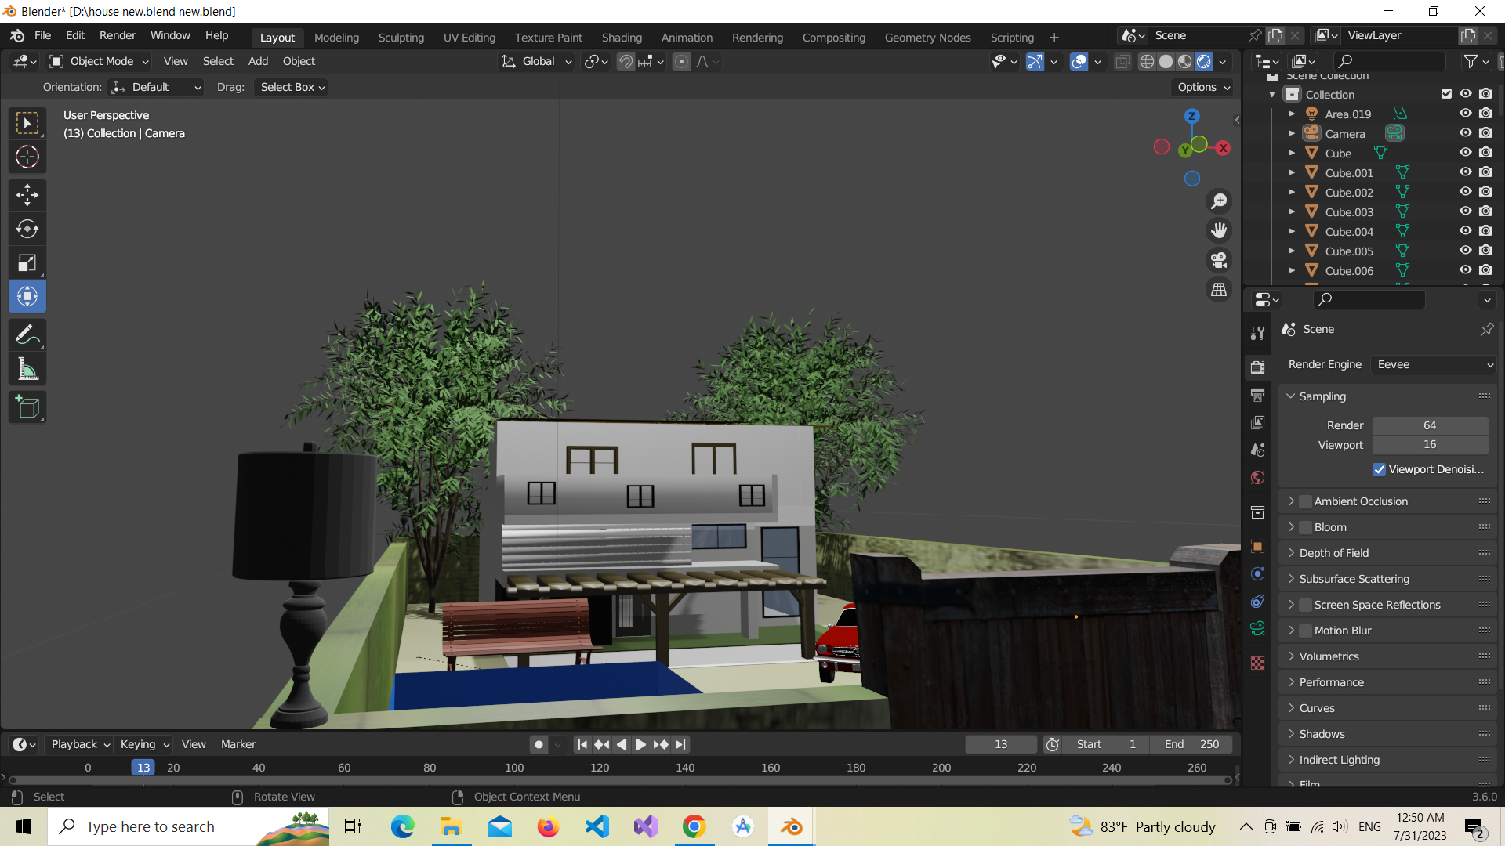The height and width of the screenshot is (846, 1505).
Task: Expand Cube.001 in outliner
Action: pyautogui.click(x=1292, y=172)
